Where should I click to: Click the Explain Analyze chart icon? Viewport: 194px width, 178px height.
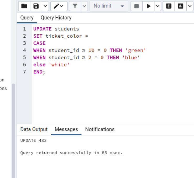pos(181,6)
